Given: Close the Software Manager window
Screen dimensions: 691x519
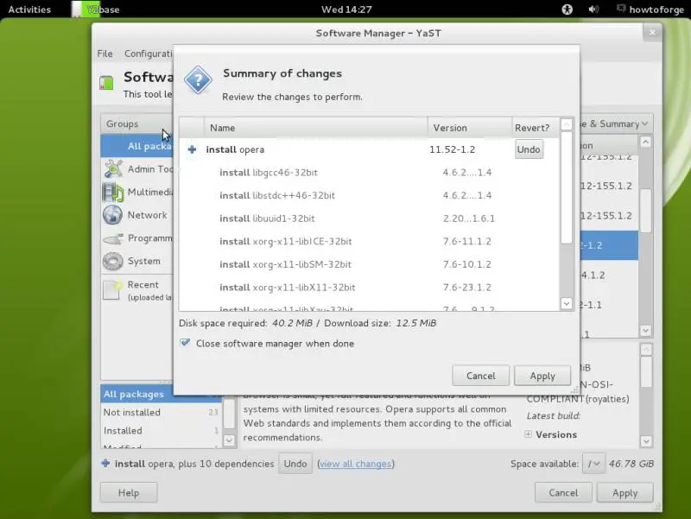Looking at the screenshot, I should coord(652,33).
